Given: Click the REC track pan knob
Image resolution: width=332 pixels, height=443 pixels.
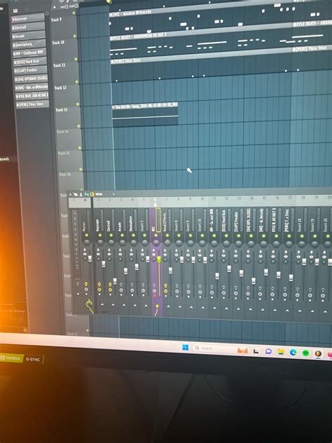Looking at the screenshot, I should 155,243.
